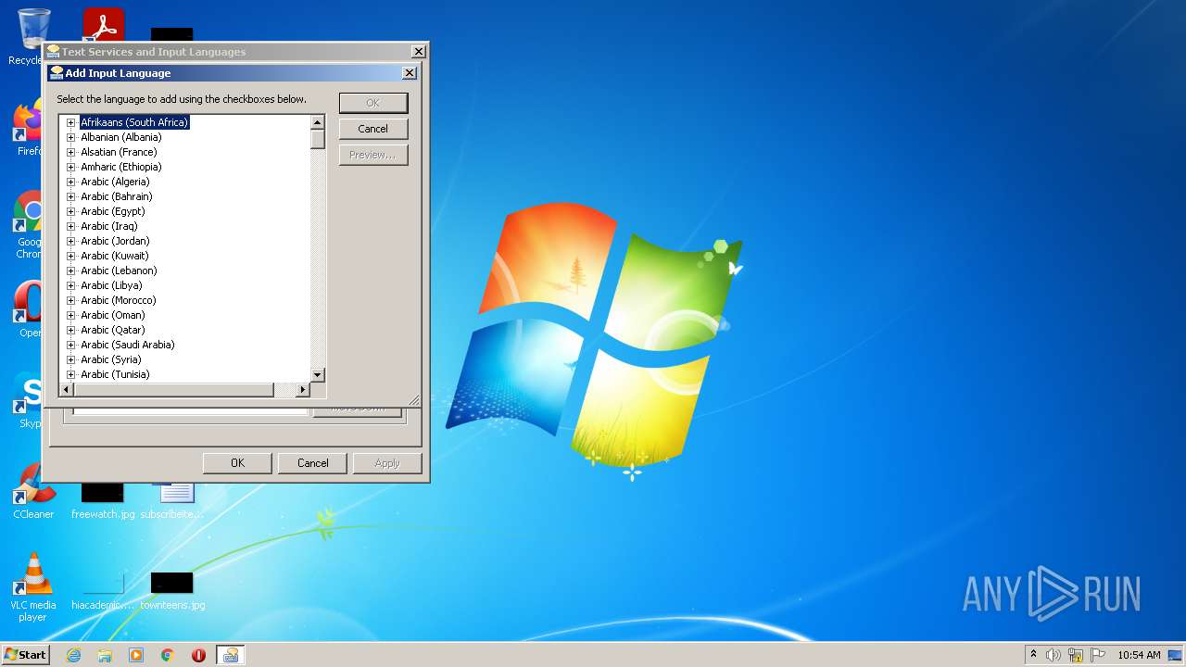Select the townteens.jpg desktop file
The height and width of the screenshot is (667, 1186).
pos(172,591)
